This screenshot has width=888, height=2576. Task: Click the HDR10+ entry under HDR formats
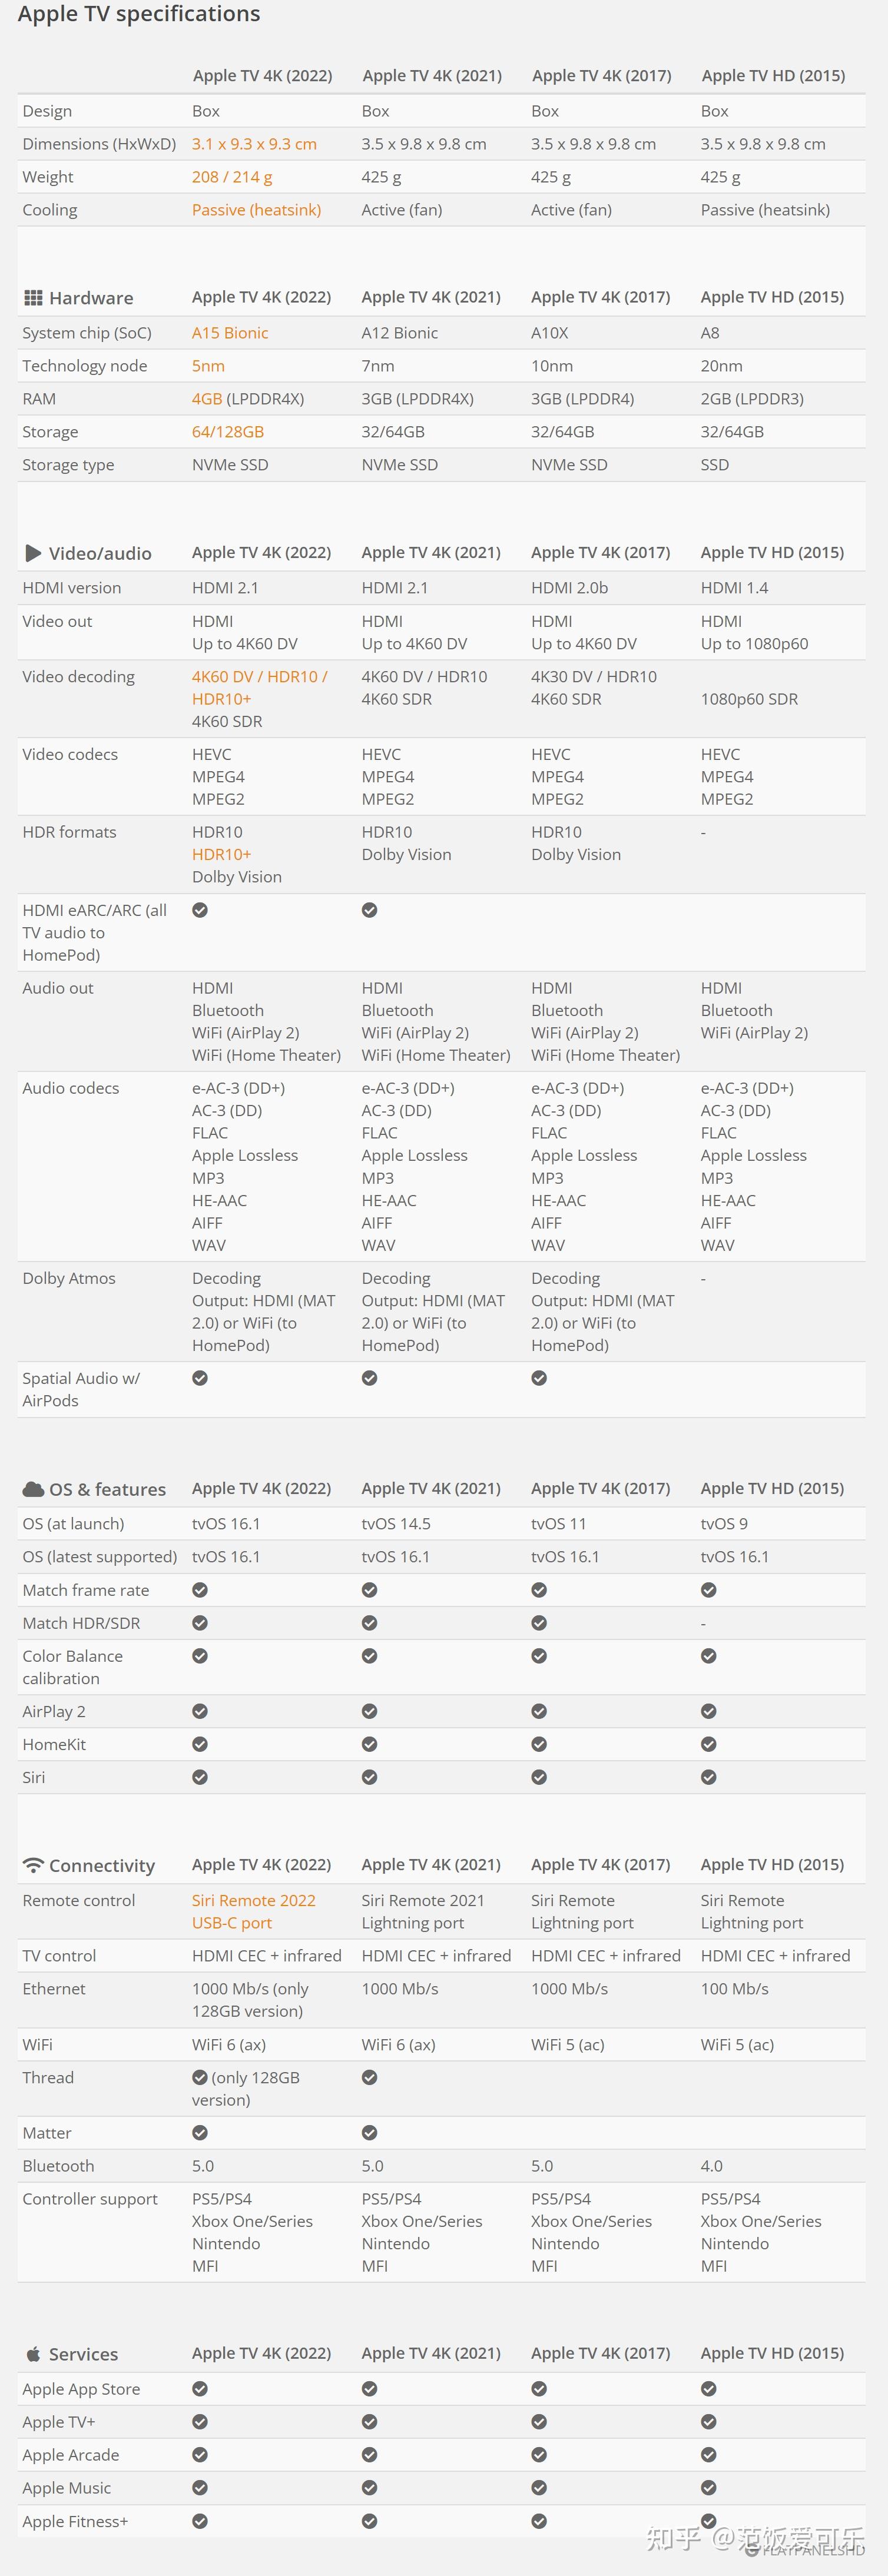[x=222, y=854]
